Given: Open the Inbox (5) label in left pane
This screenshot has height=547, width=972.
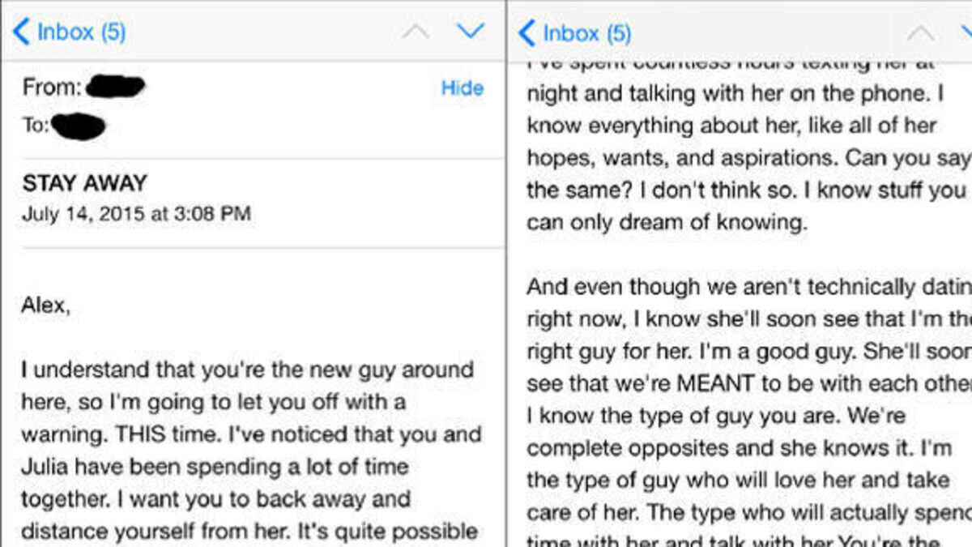Looking at the screenshot, I should point(81,32).
